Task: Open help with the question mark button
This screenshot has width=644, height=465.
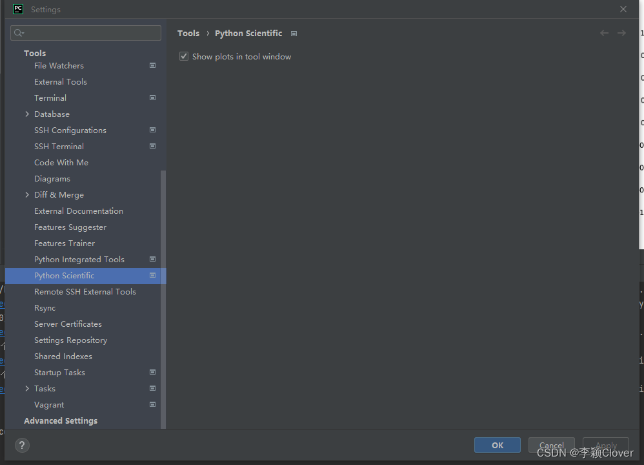Action: [x=22, y=445]
